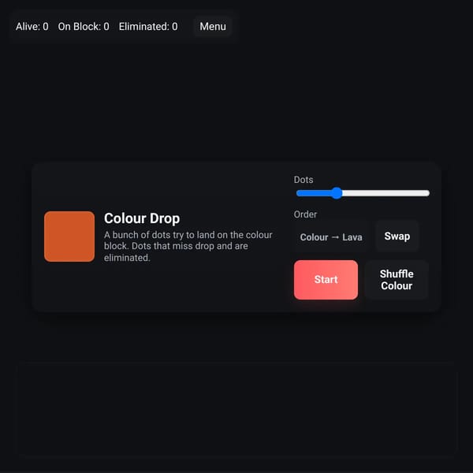The image size is (473, 473).
Task: Click the "Colour Drop" heading
Action: pos(142,218)
